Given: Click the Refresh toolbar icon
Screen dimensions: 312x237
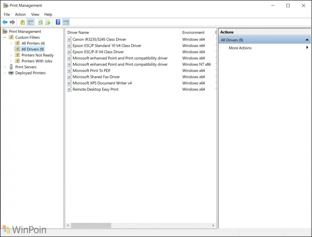Looking at the screenshot, I should click(x=41, y=22).
